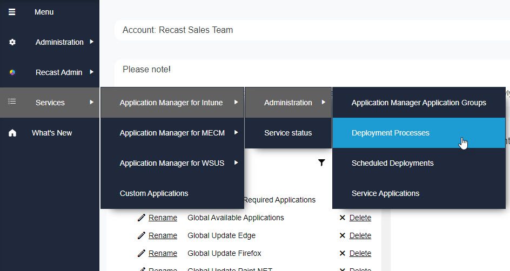Screen dimensions: 510x271
Task: Open Application Manager Application Groups
Action: (x=418, y=103)
